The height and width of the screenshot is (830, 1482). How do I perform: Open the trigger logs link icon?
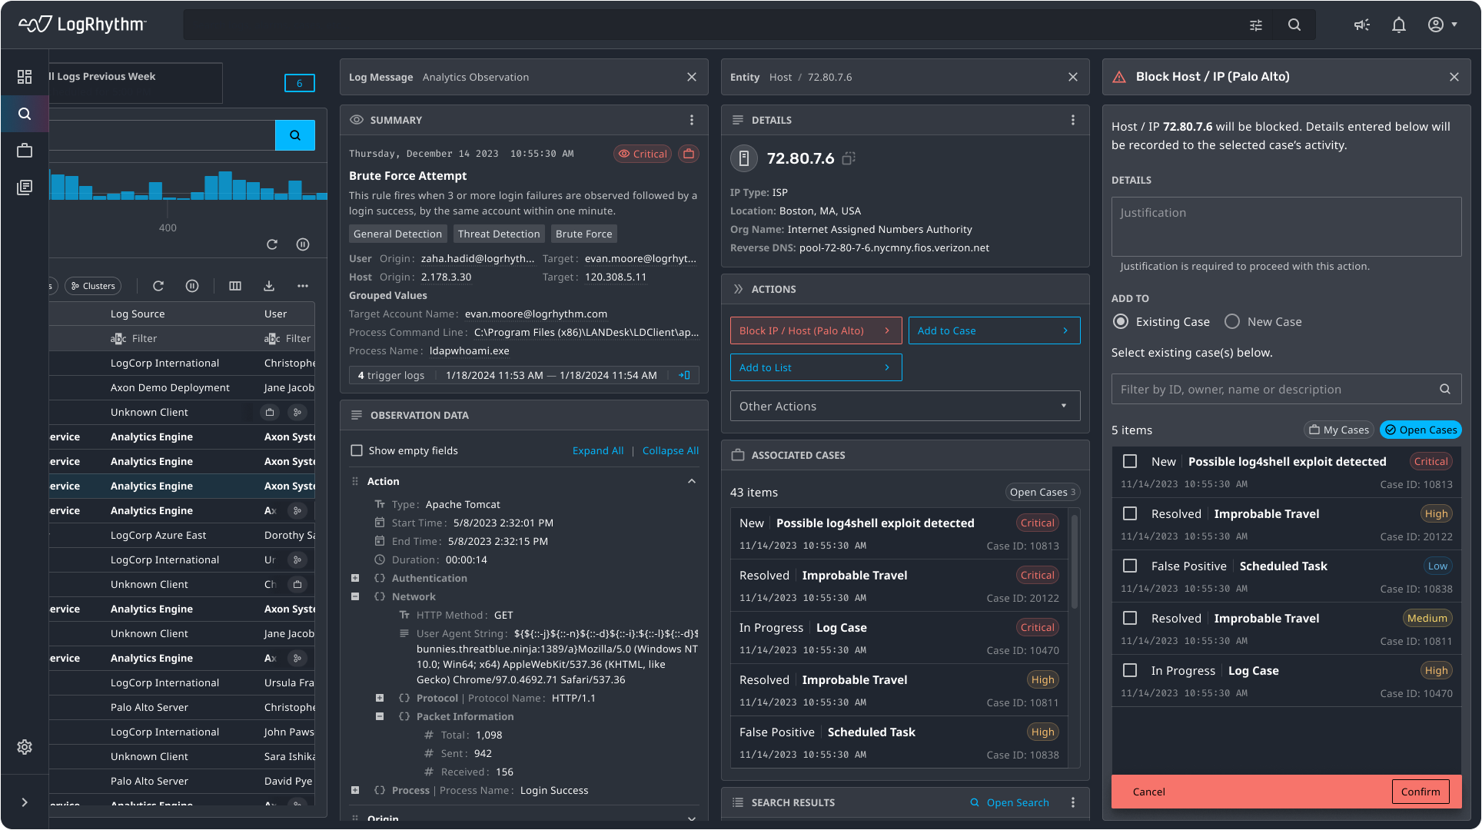coord(684,375)
